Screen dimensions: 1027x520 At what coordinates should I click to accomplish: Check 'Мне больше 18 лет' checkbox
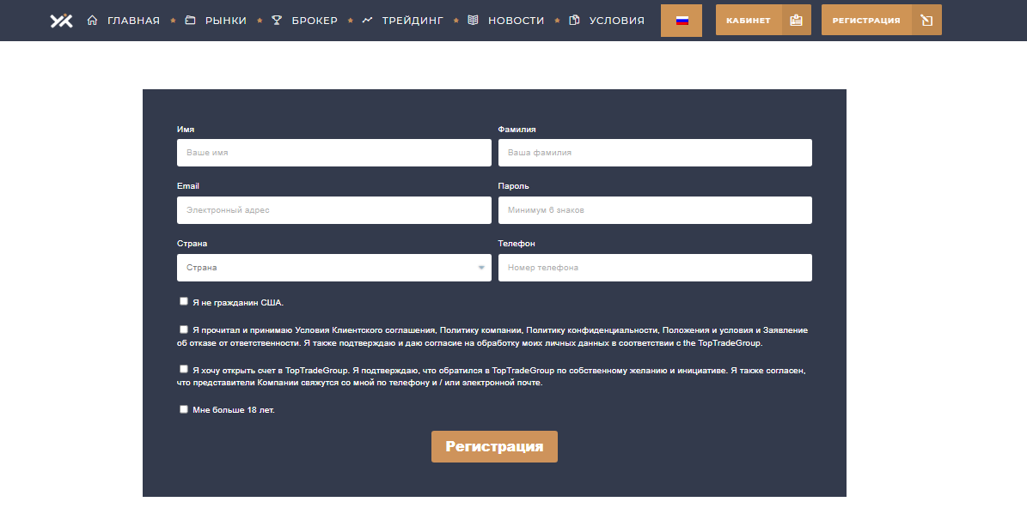(x=183, y=409)
